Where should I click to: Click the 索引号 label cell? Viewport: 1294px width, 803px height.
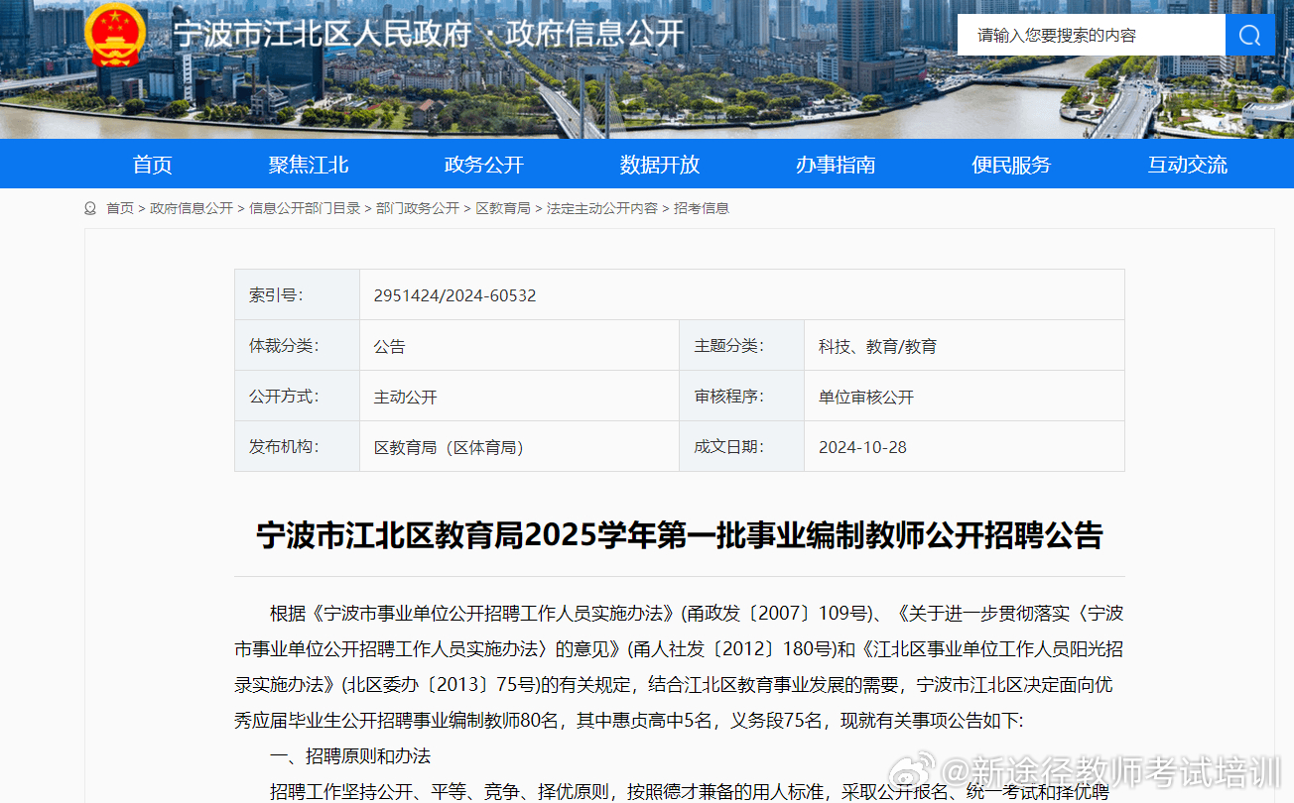[x=297, y=294]
